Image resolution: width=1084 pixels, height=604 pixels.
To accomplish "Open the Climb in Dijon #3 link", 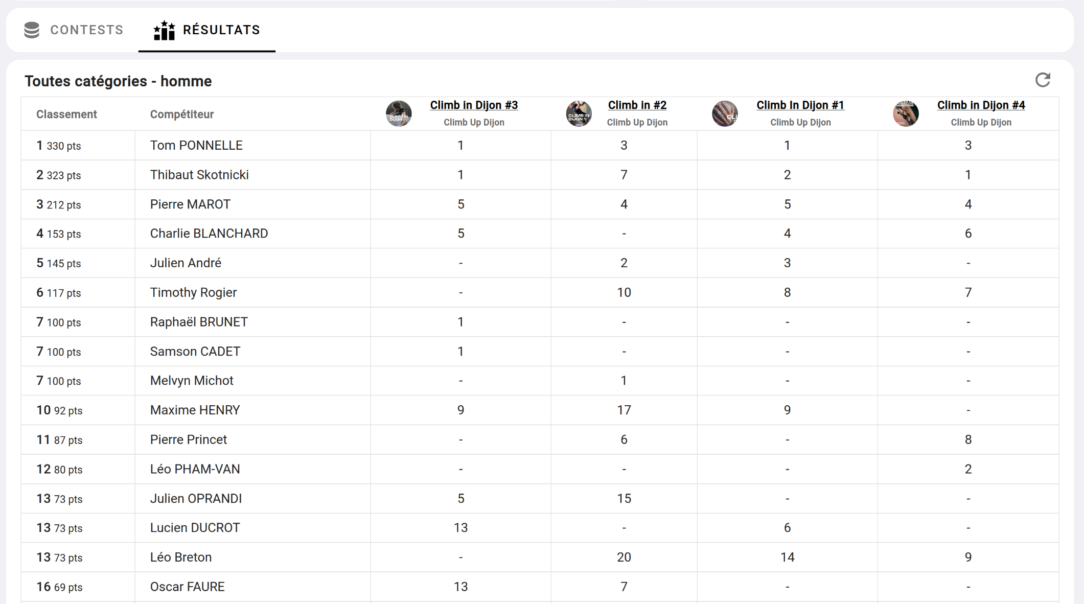I will click(473, 105).
